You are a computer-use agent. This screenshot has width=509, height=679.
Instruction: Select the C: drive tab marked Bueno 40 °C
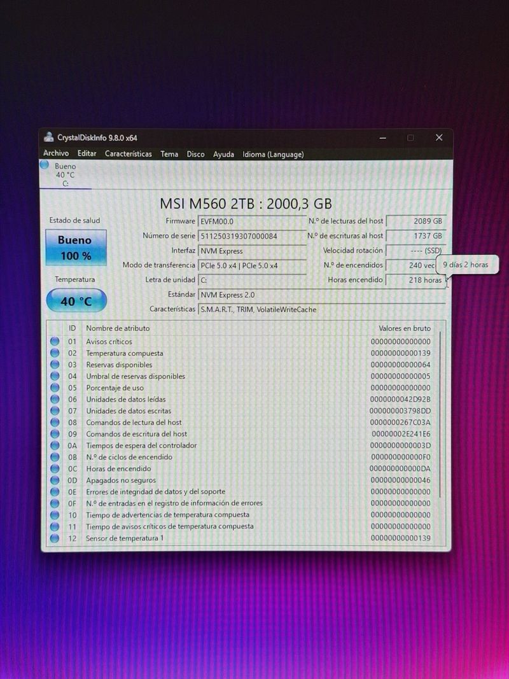(x=65, y=174)
